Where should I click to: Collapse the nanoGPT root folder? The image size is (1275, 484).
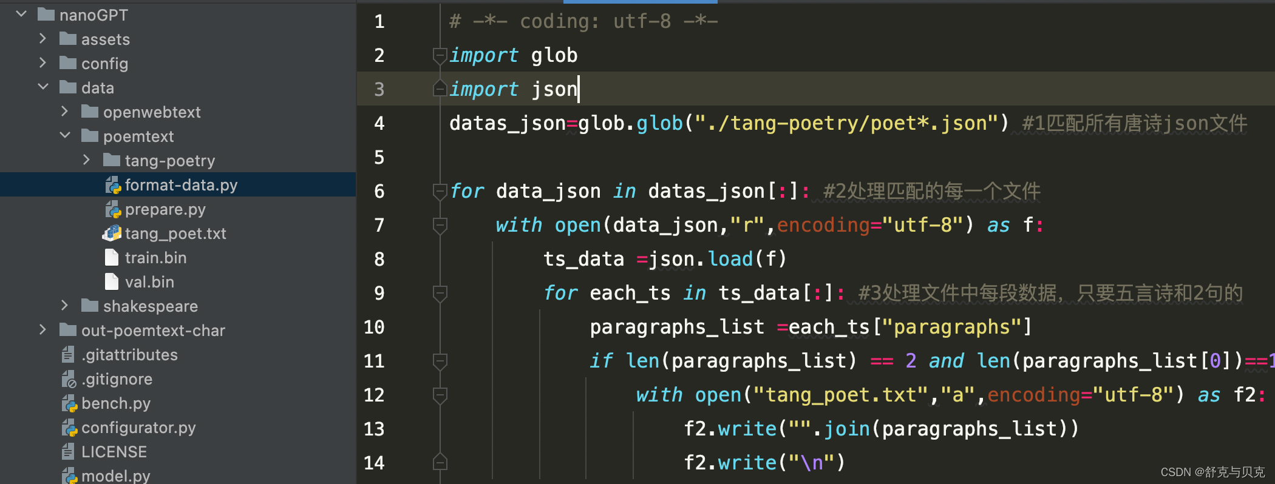coord(21,14)
